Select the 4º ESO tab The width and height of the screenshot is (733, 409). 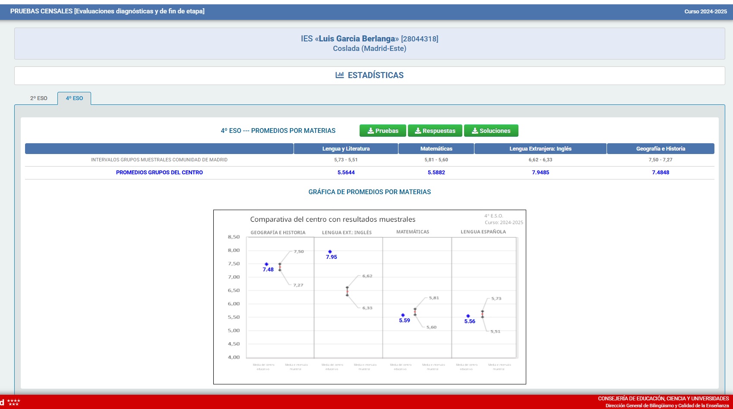tap(74, 98)
